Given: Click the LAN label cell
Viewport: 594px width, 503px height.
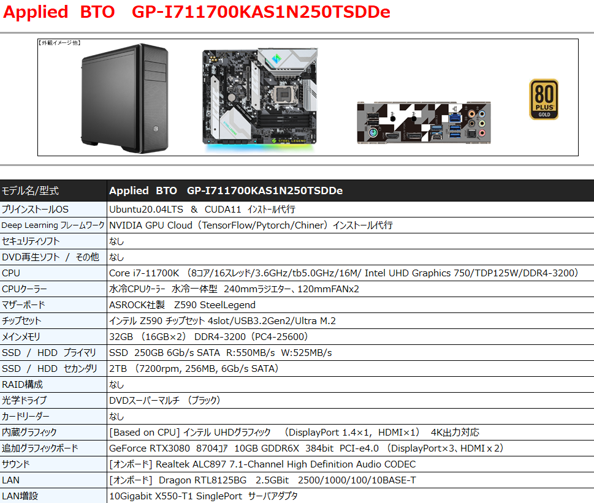Looking at the screenshot, I should pyautogui.click(x=53, y=480).
